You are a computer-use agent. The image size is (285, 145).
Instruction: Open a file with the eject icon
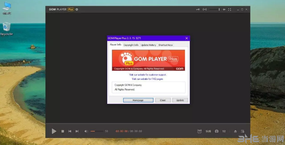click(x=235, y=131)
